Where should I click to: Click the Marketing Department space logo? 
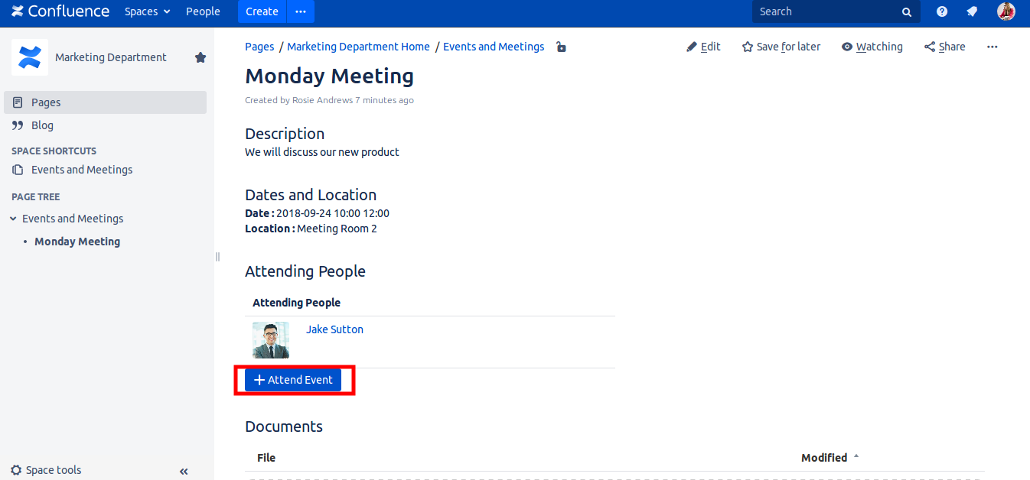30,57
